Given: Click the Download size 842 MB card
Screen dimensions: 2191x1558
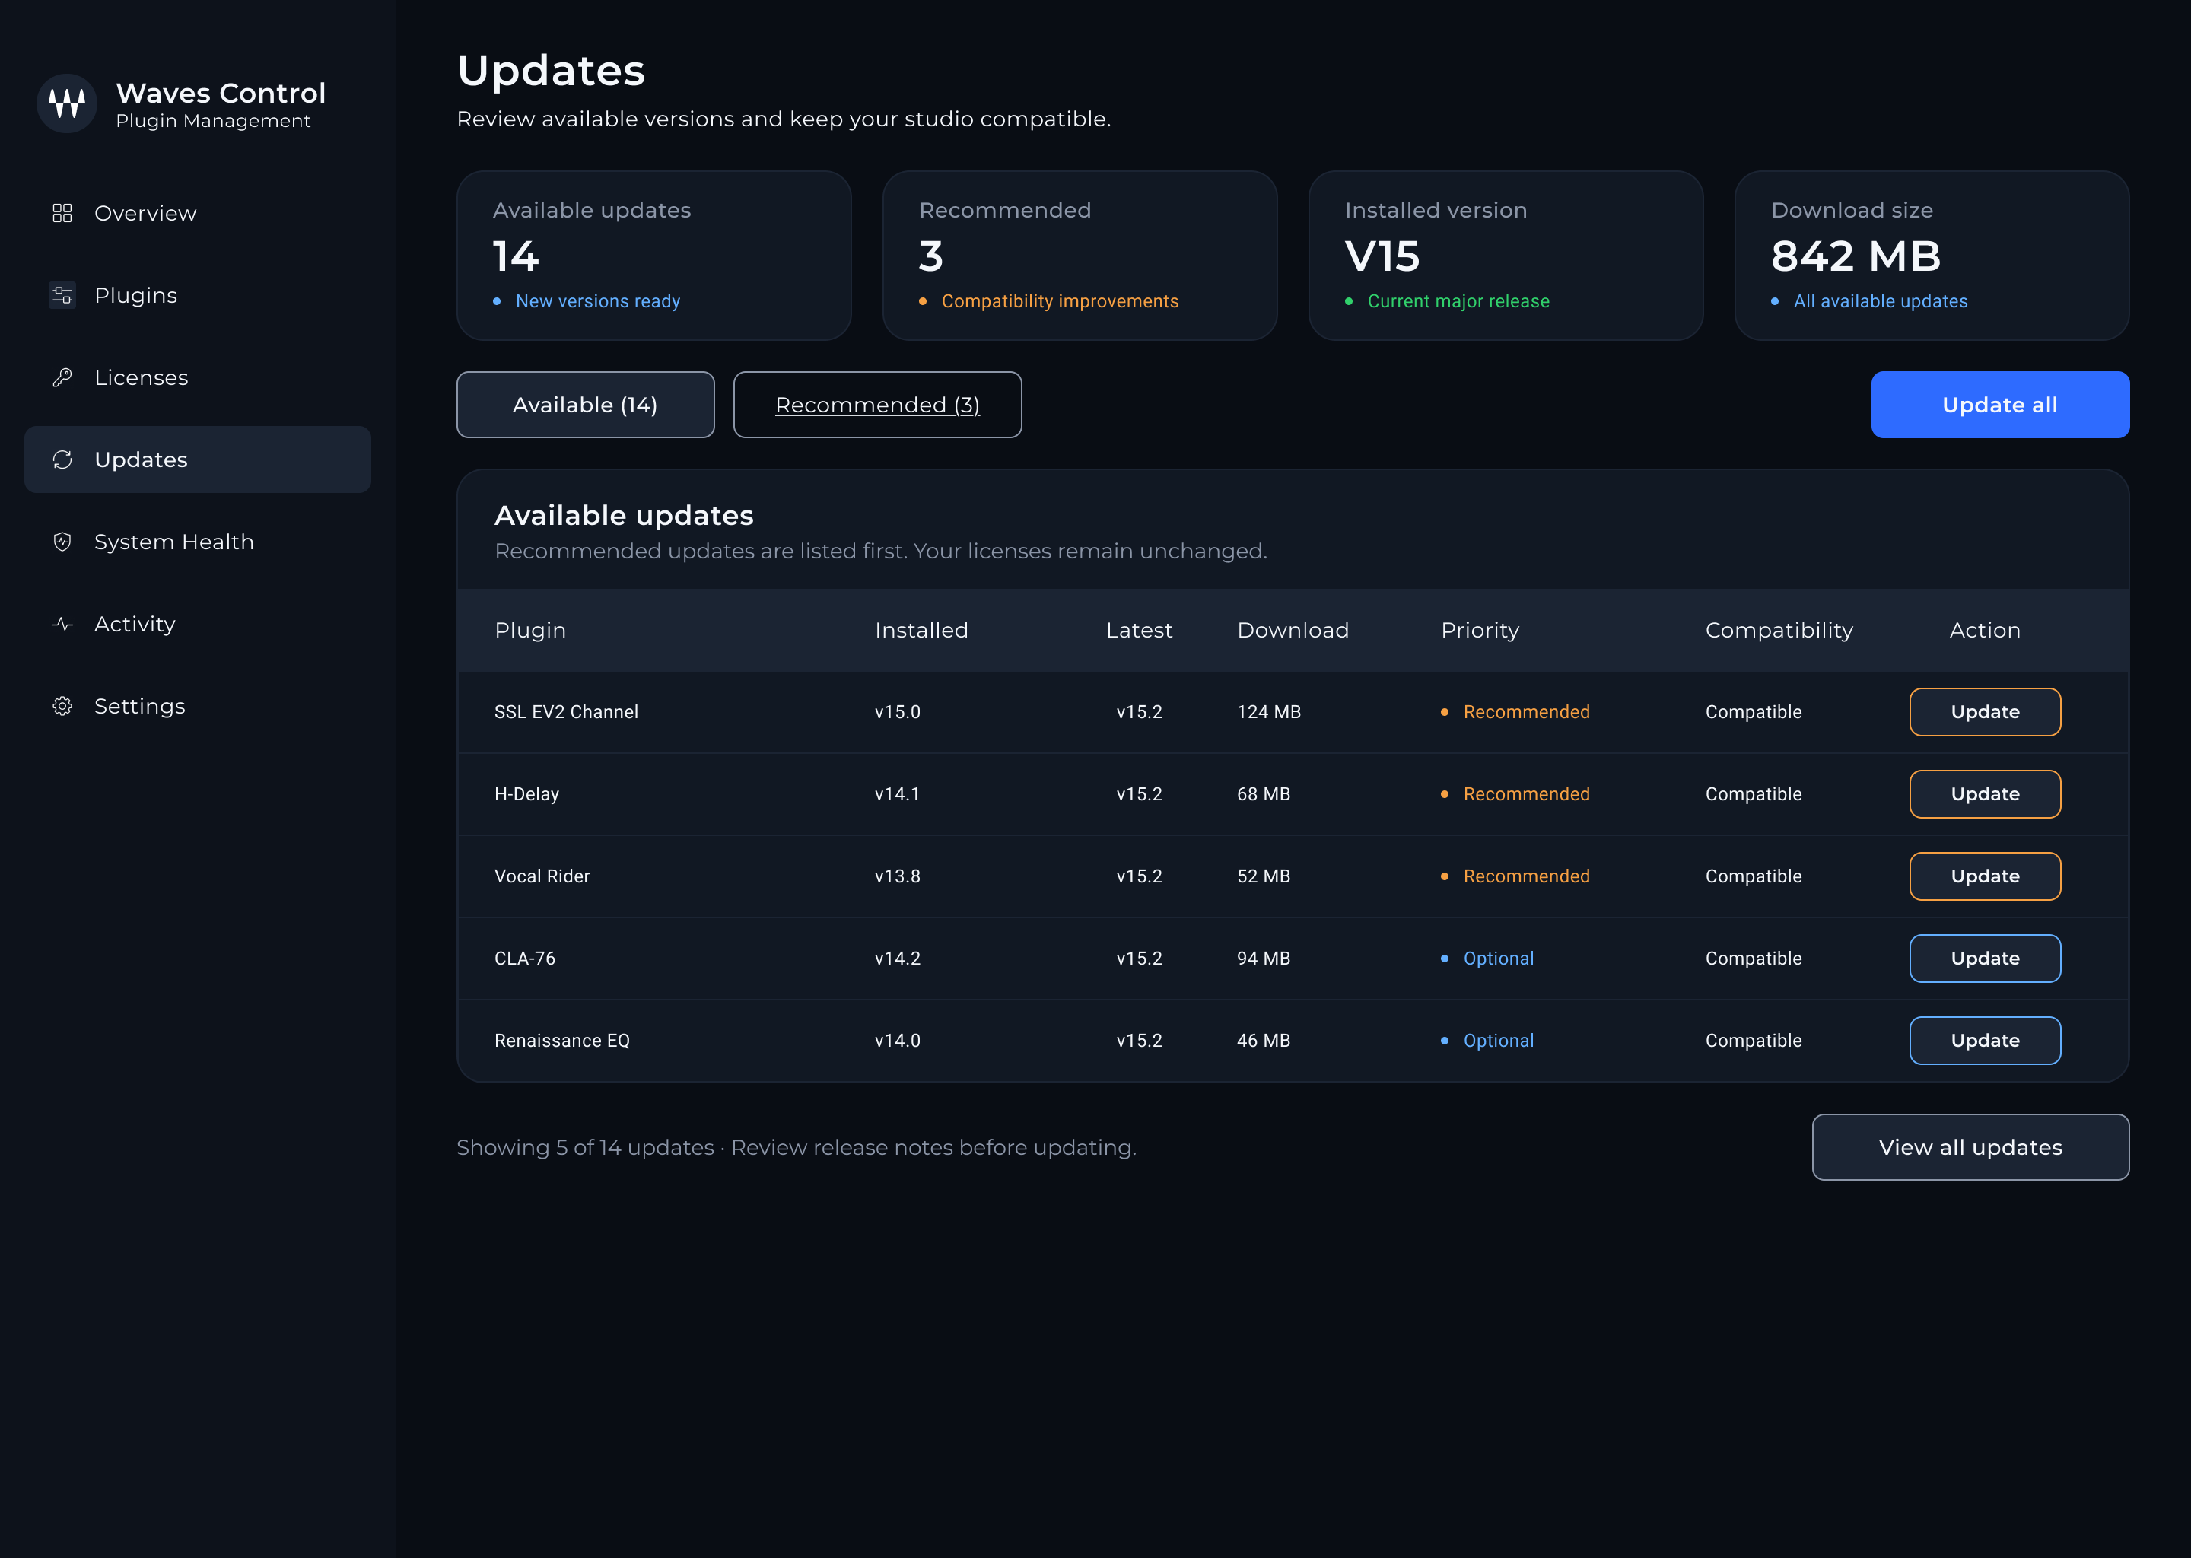Looking at the screenshot, I should [x=1932, y=255].
